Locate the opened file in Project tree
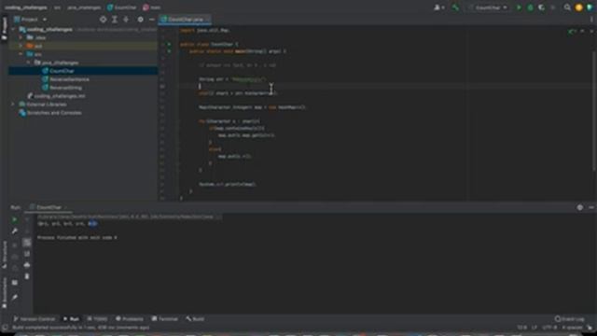 click(103, 19)
